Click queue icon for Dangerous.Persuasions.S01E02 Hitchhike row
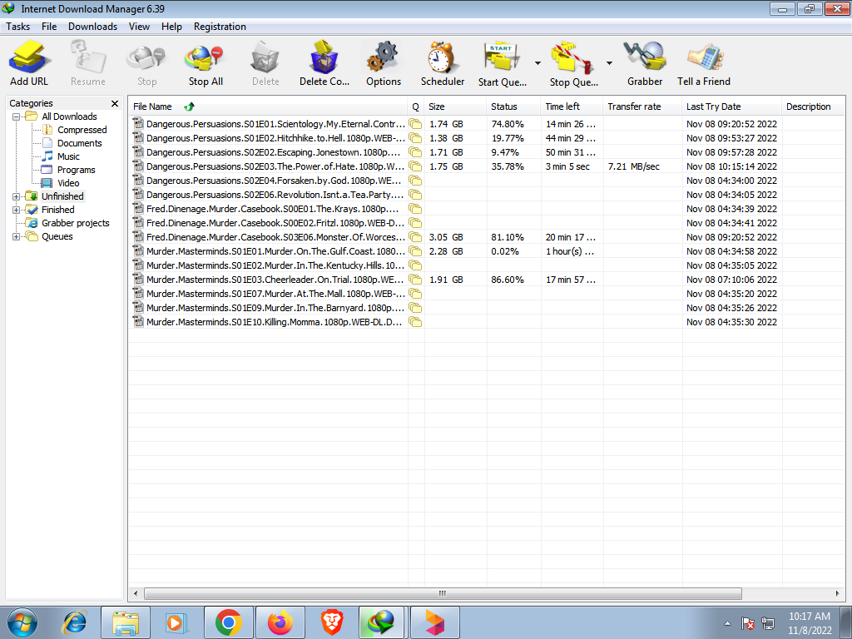 point(415,138)
